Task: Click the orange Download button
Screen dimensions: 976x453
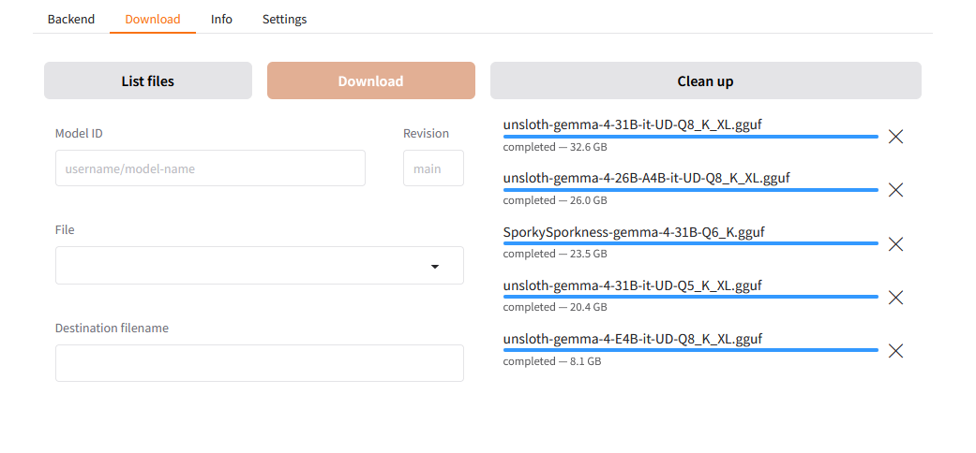Action: point(371,80)
